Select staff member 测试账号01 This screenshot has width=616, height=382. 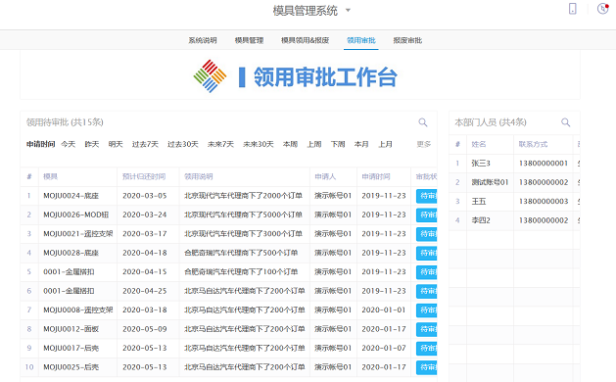[490, 182]
